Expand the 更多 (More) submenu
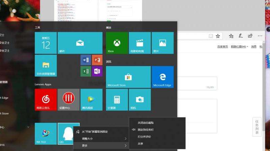 pyautogui.click(x=101, y=145)
